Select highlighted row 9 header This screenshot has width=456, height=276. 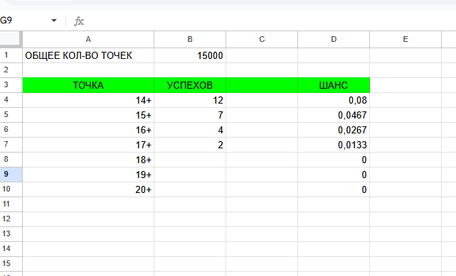pos(11,175)
